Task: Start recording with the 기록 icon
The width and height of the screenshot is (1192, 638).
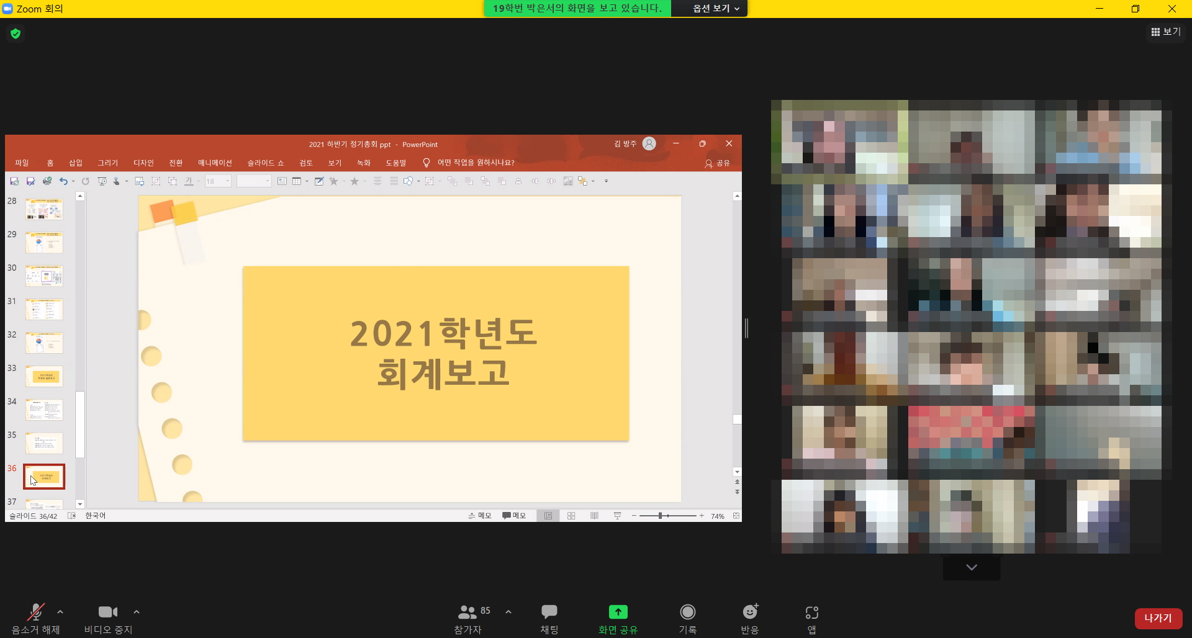Action: (x=687, y=613)
